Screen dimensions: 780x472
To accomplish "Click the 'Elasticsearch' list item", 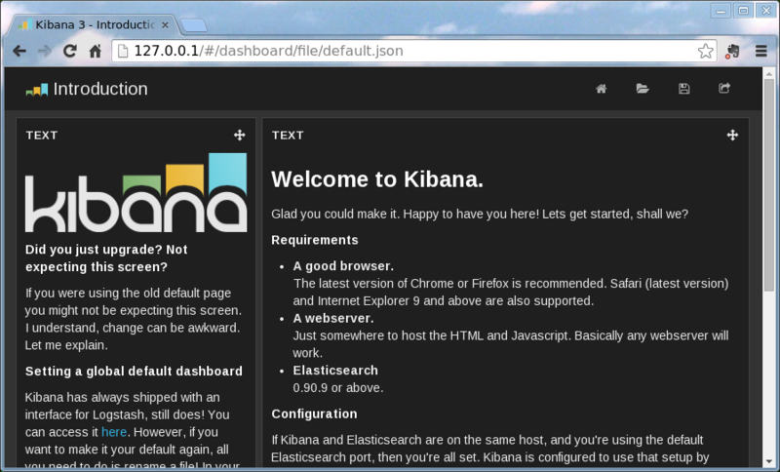I will coord(335,370).
